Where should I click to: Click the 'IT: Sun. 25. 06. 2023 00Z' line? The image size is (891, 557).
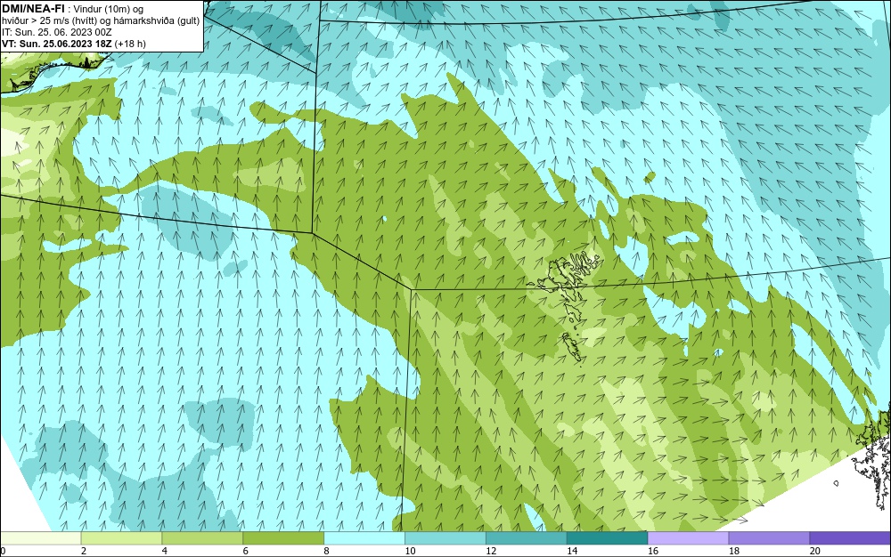[57, 32]
